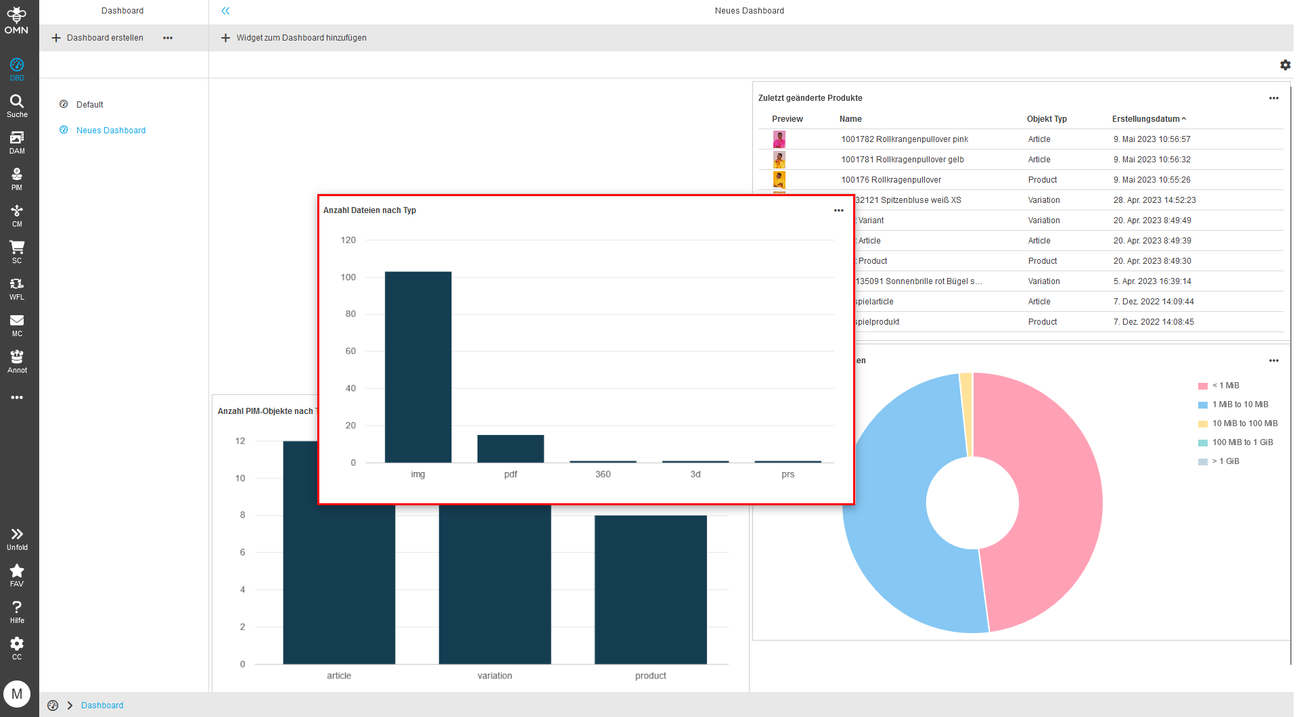This screenshot has height=717, width=1299.
Task: Open the Hilfe help icon
Action: pos(17,611)
